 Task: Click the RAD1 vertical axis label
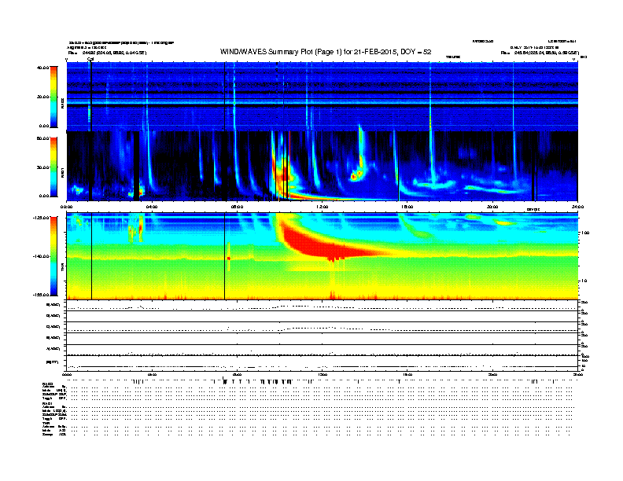pyautogui.click(x=62, y=172)
